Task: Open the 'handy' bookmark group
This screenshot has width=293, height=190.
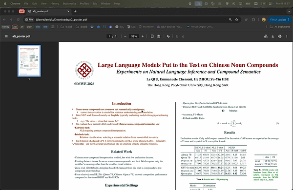Action: coord(5,27)
